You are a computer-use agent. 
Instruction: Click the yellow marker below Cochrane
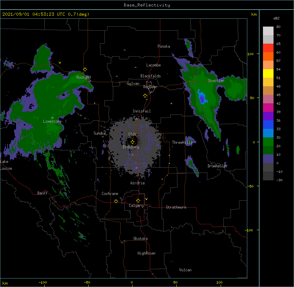pos(116,201)
